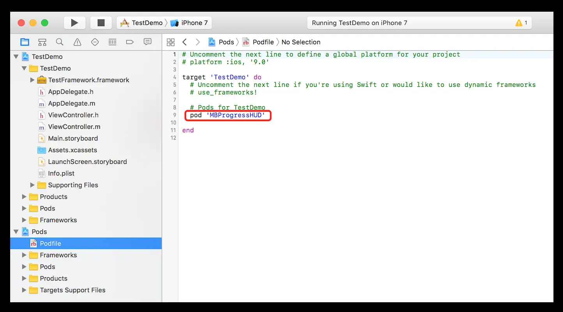Click the end keyword on line 11
This screenshot has width=563, height=312.
coord(188,130)
